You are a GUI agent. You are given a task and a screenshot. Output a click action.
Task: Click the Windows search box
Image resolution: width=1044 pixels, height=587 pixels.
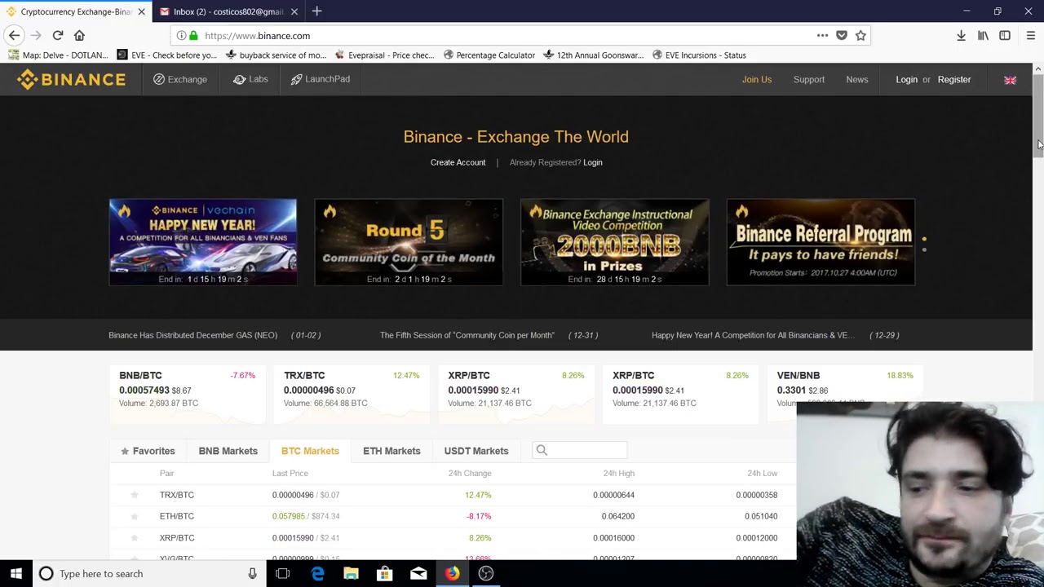coord(148,573)
